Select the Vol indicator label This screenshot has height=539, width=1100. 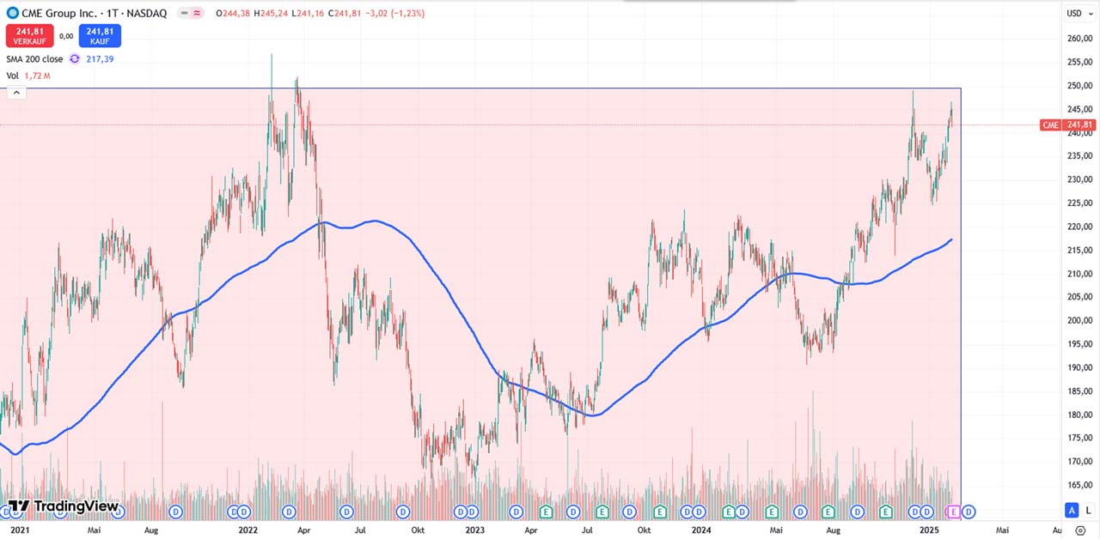[x=13, y=76]
